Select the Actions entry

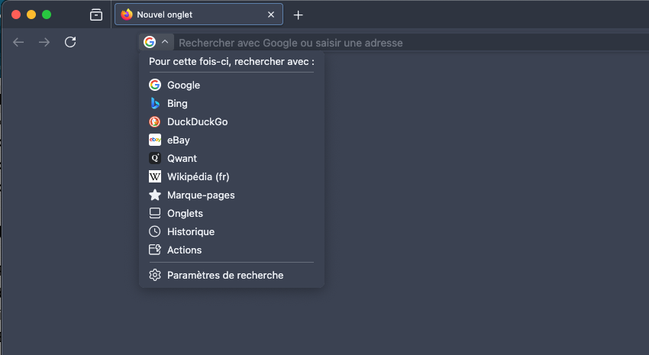pos(231,250)
